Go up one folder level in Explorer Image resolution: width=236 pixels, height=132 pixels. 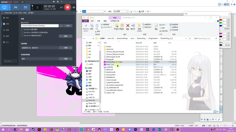[x=93, y=38]
